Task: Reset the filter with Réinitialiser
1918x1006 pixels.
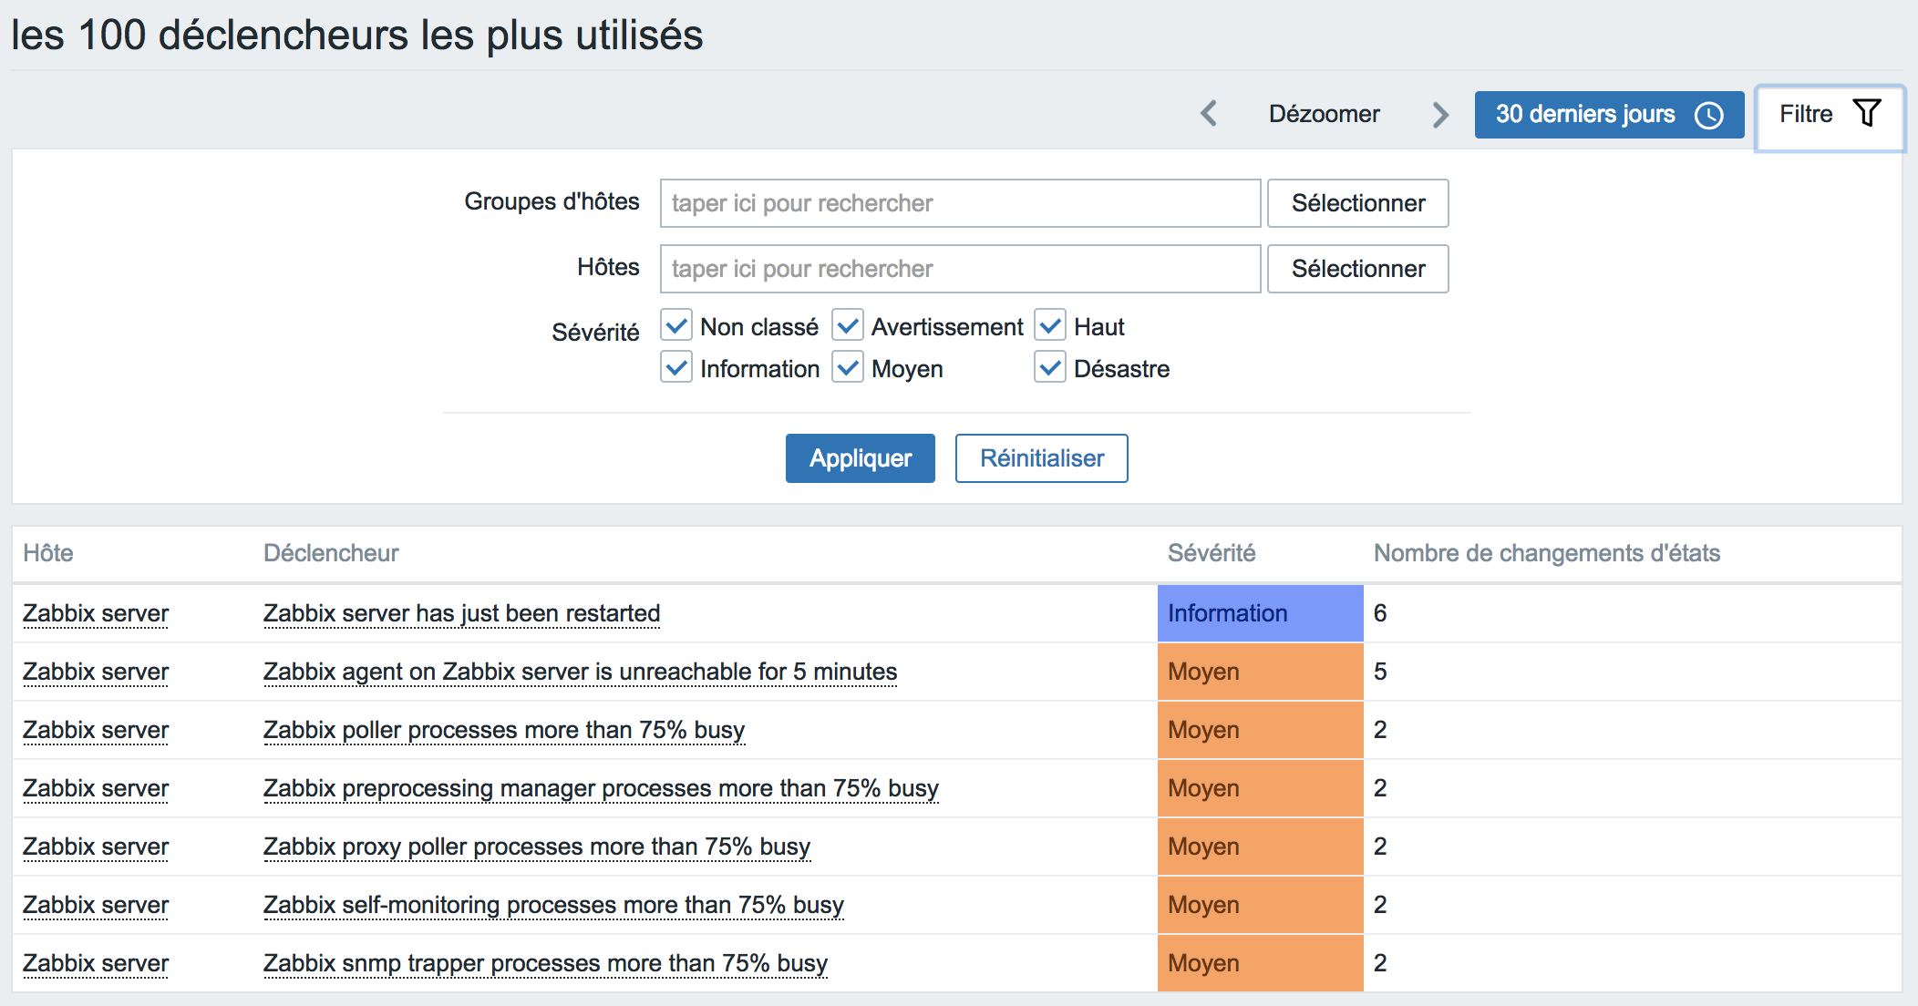Action: pos(1041,458)
